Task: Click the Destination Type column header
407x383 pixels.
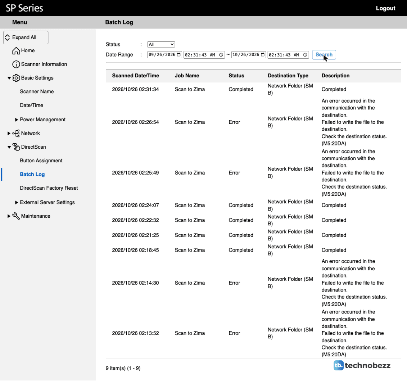Action: click(x=288, y=76)
